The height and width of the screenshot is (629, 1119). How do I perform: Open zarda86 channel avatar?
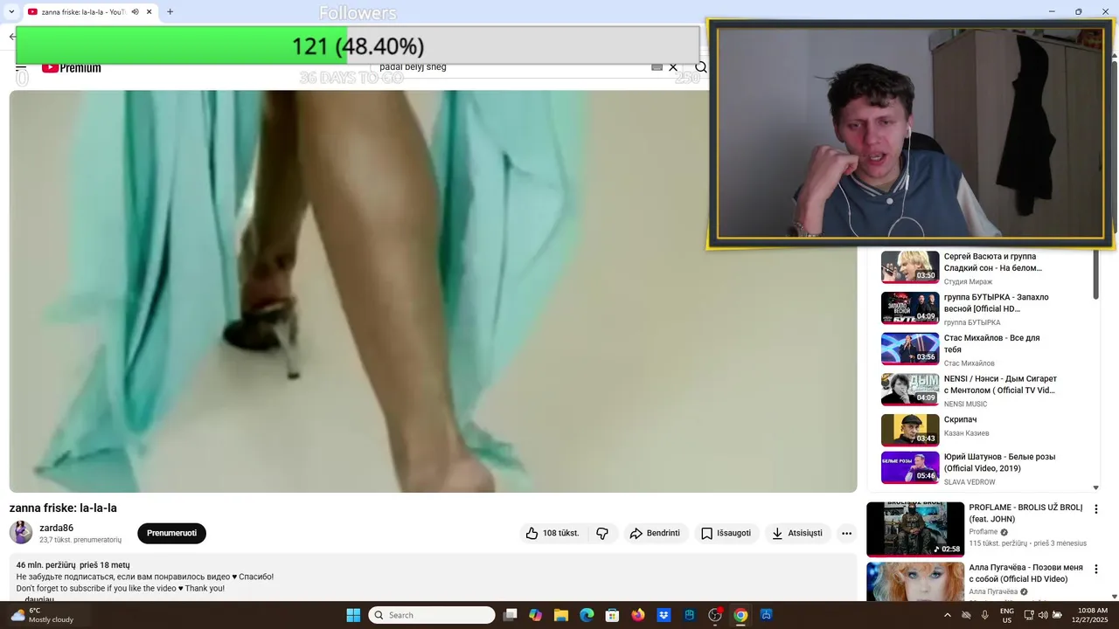pyautogui.click(x=21, y=532)
